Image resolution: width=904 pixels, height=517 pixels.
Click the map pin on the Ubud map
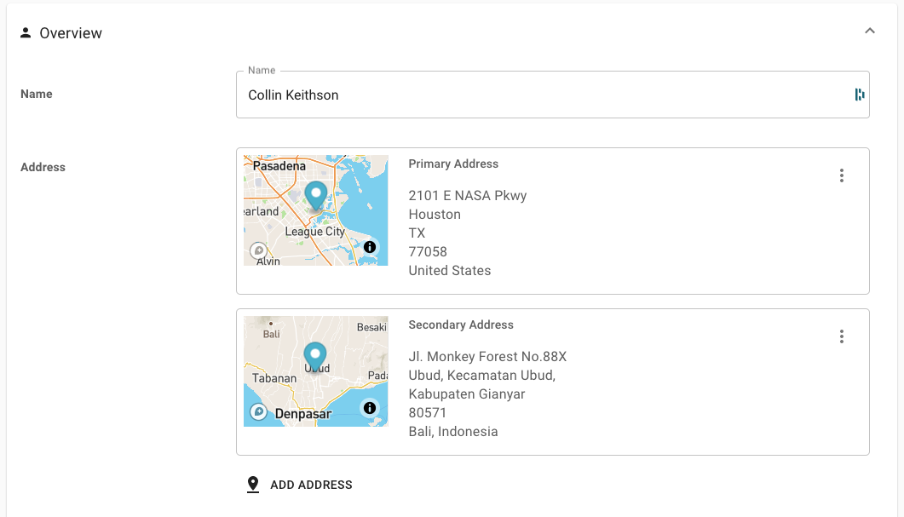[315, 356]
